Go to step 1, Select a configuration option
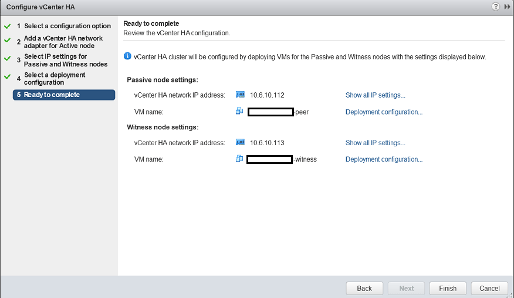Image resolution: width=514 pixels, height=298 pixels. pos(67,26)
